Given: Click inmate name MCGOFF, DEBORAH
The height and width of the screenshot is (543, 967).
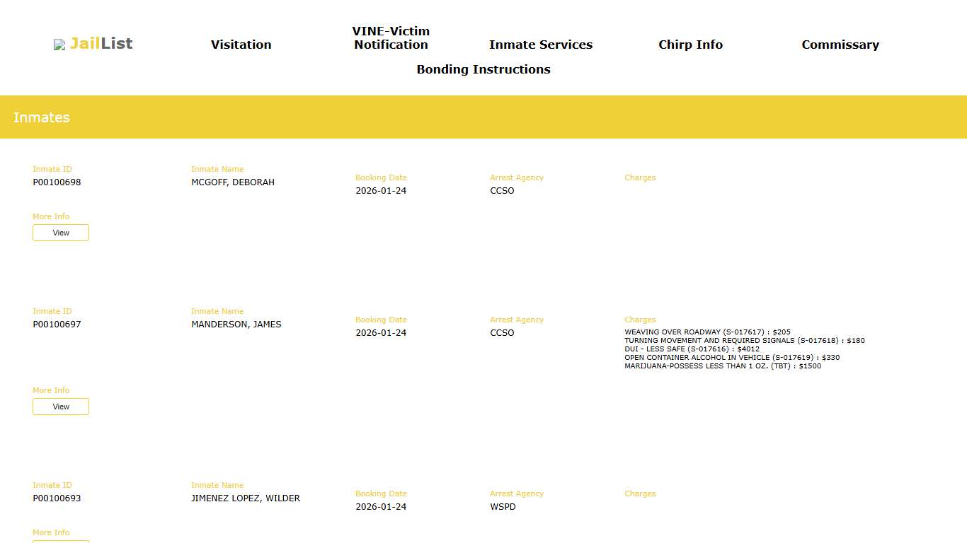Looking at the screenshot, I should pyautogui.click(x=233, y=182).
